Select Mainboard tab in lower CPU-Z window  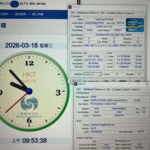point(88,89)
